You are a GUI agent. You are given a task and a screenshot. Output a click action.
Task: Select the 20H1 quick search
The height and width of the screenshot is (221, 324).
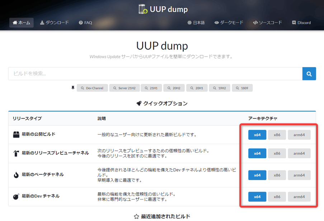coord(197,88)
